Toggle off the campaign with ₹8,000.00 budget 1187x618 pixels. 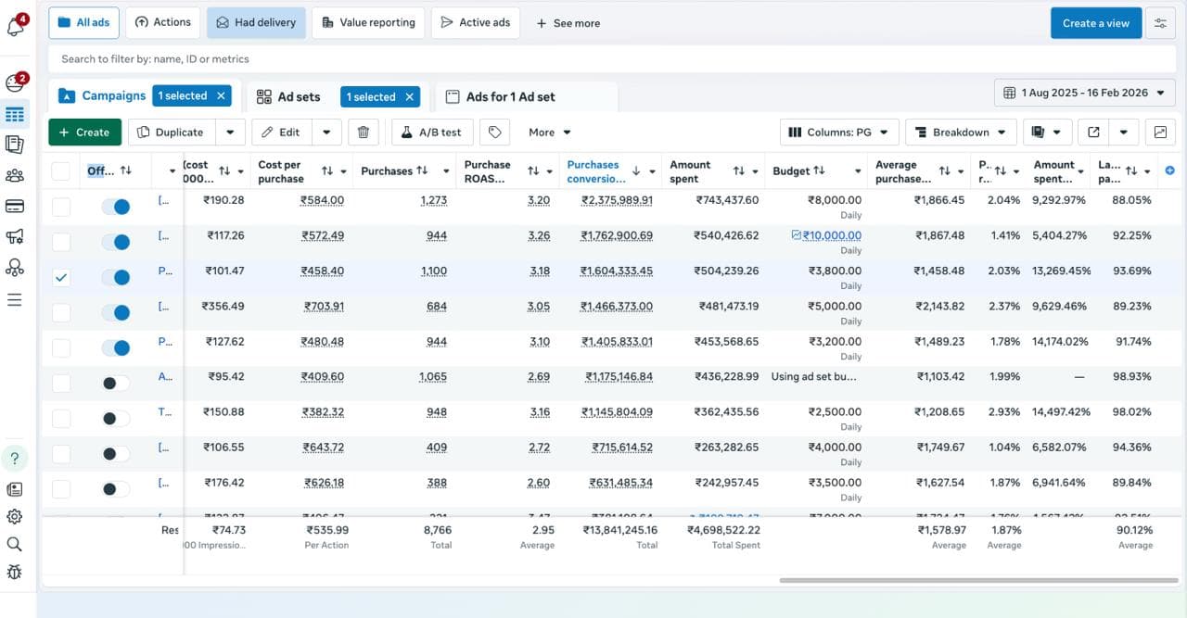[x=116, y=207]
